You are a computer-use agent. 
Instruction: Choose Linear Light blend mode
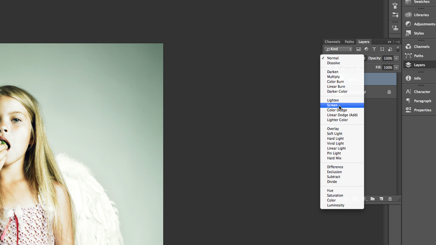(x=342, y=148)
